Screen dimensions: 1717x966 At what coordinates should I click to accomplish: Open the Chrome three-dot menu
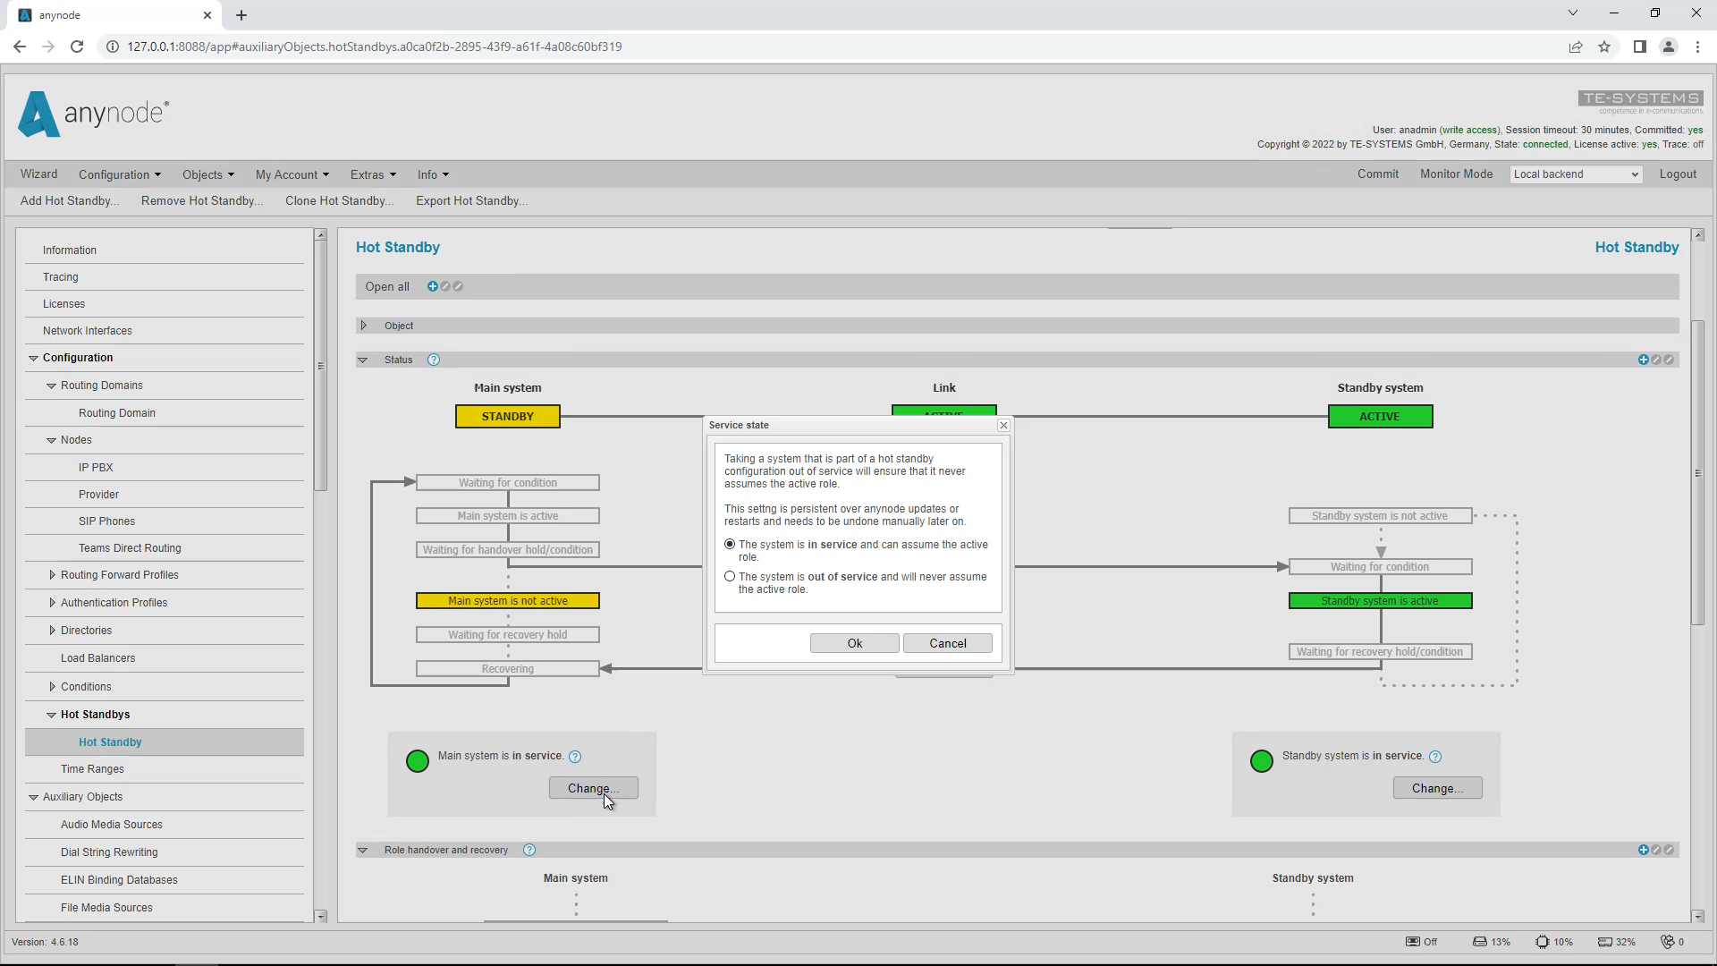click(1697, 47)
